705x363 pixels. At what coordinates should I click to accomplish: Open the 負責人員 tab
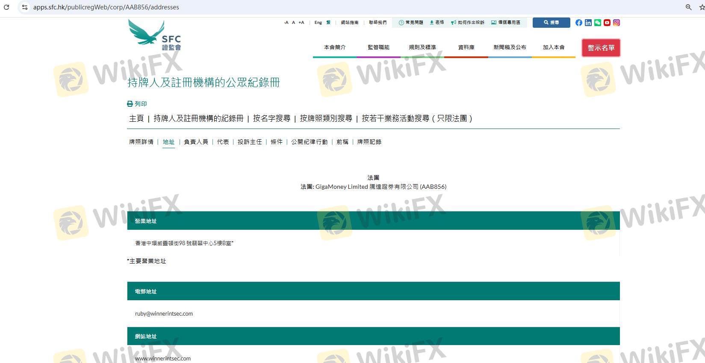click(x=196, y=142)
